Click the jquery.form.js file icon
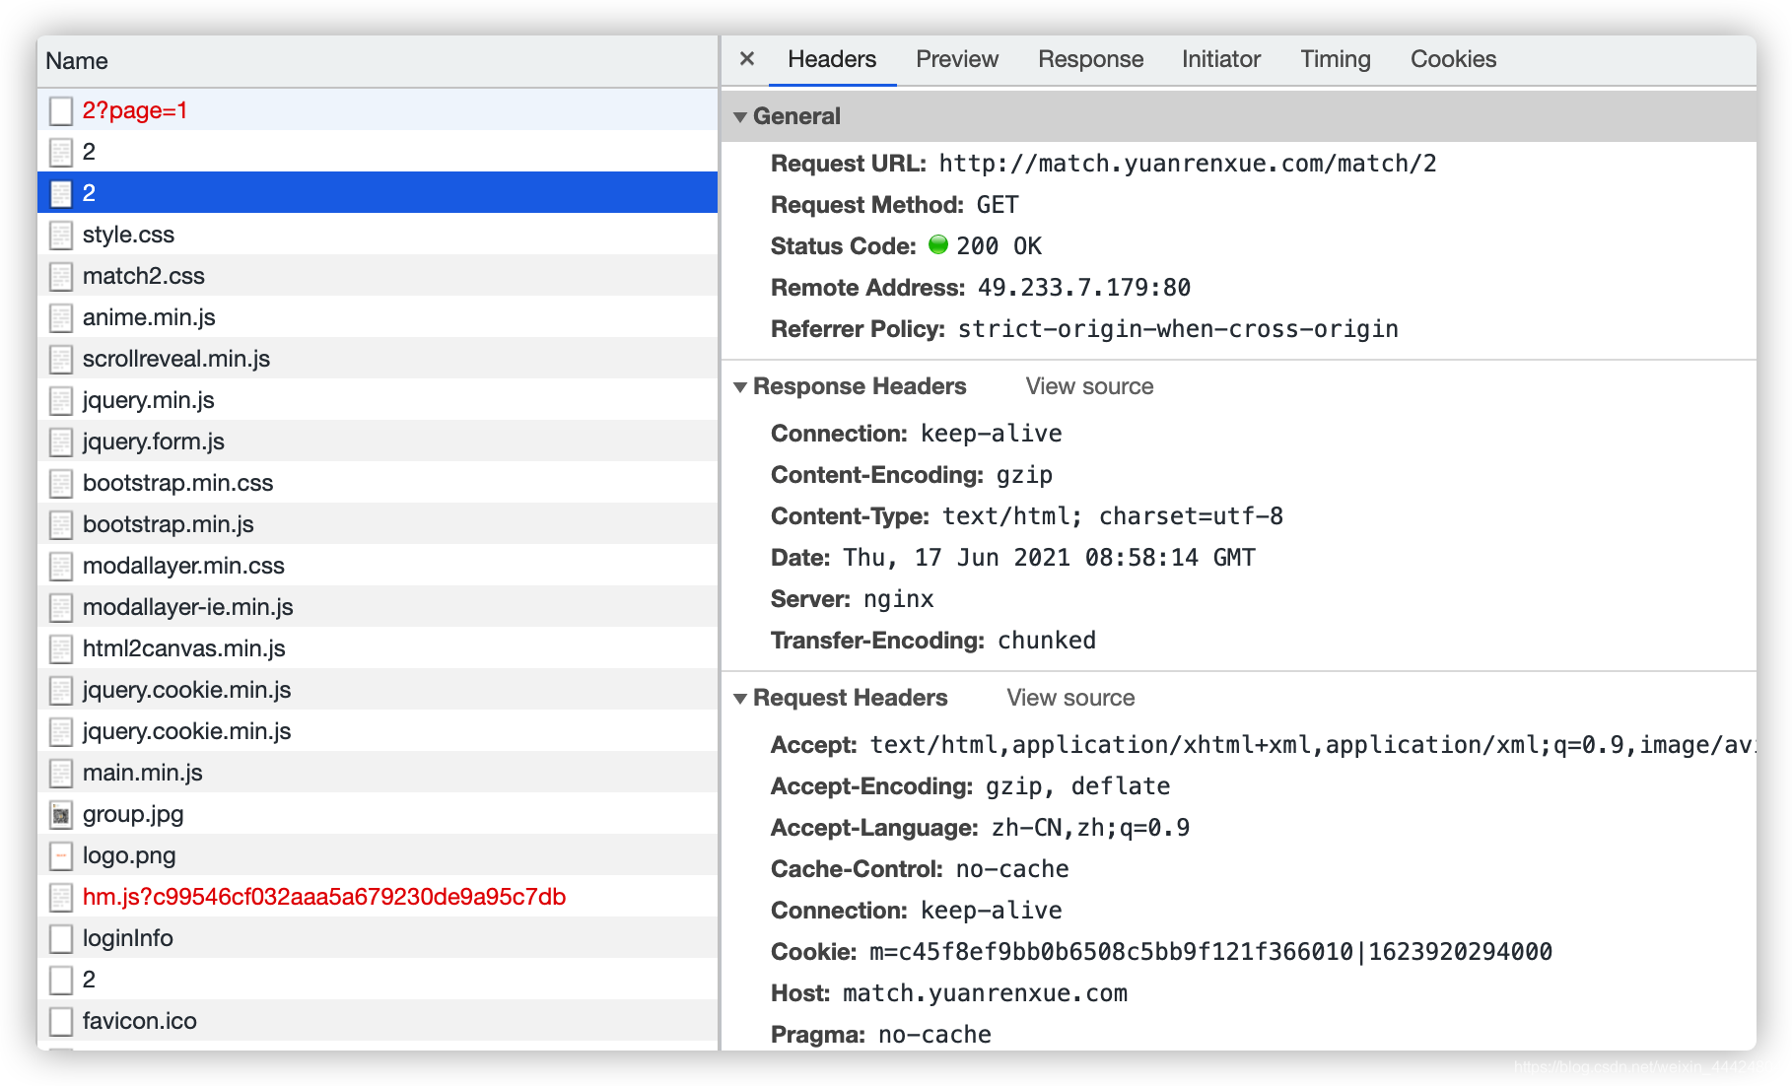The height and width of the screenshot is (1086, 1792). coord(61,441)
